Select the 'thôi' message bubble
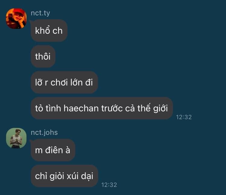 [x=43, y=56]
